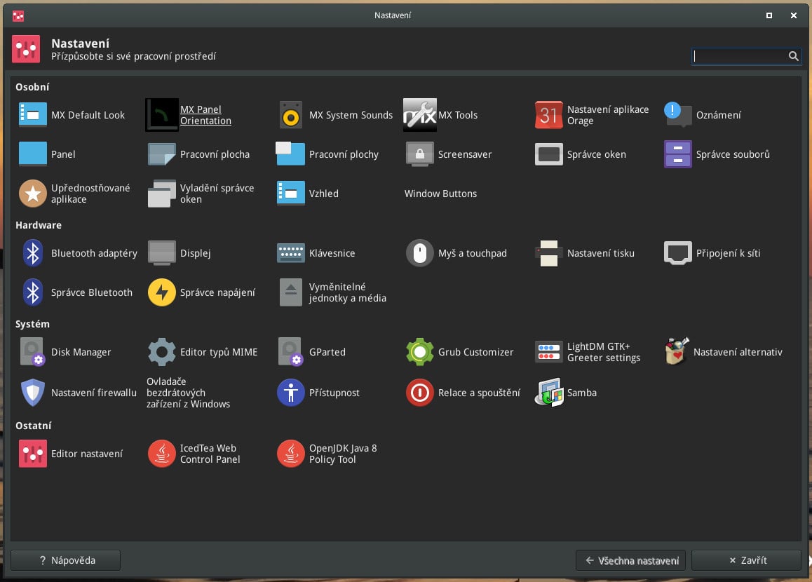Open MX Tools icon
The height and width of the screenshot is (582, 812).
420,115
